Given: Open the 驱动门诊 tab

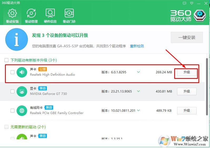Looking at the screenshot, I should 69,16.
